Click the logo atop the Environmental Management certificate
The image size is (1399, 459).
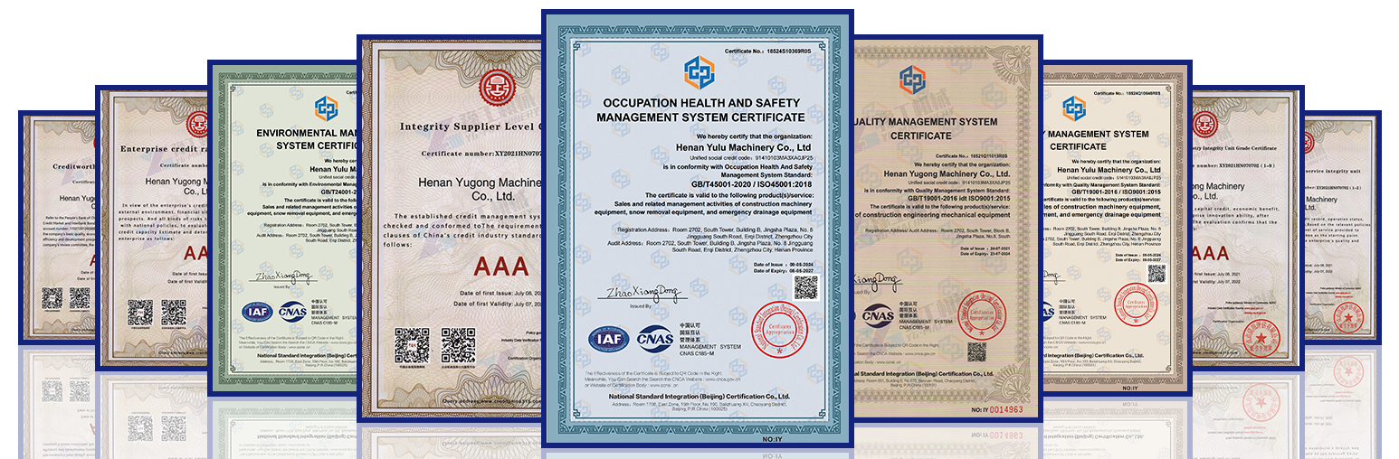click(325, 109)
